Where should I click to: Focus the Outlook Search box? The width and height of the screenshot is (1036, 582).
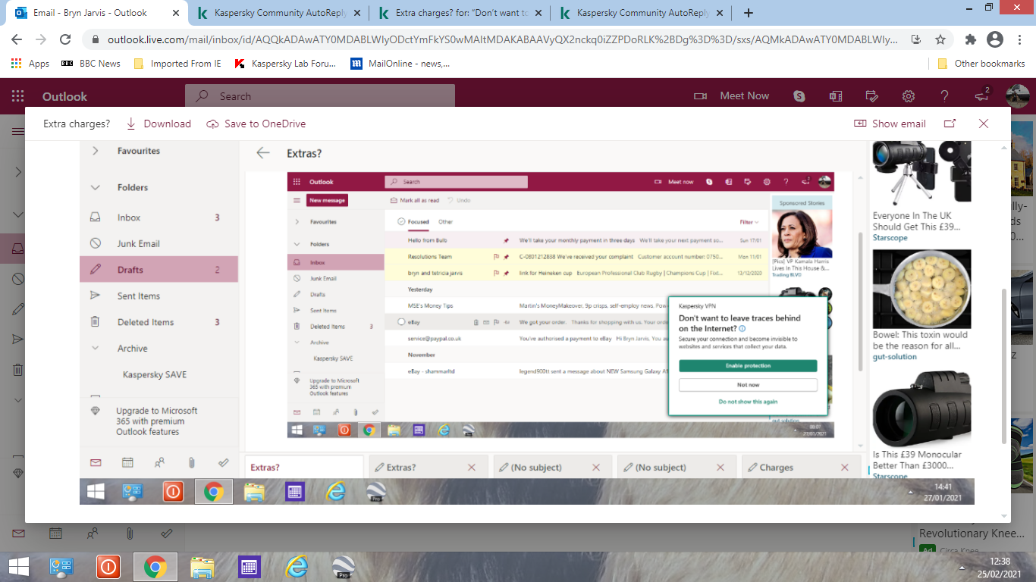pyautogui.click(x=320, y=96)
